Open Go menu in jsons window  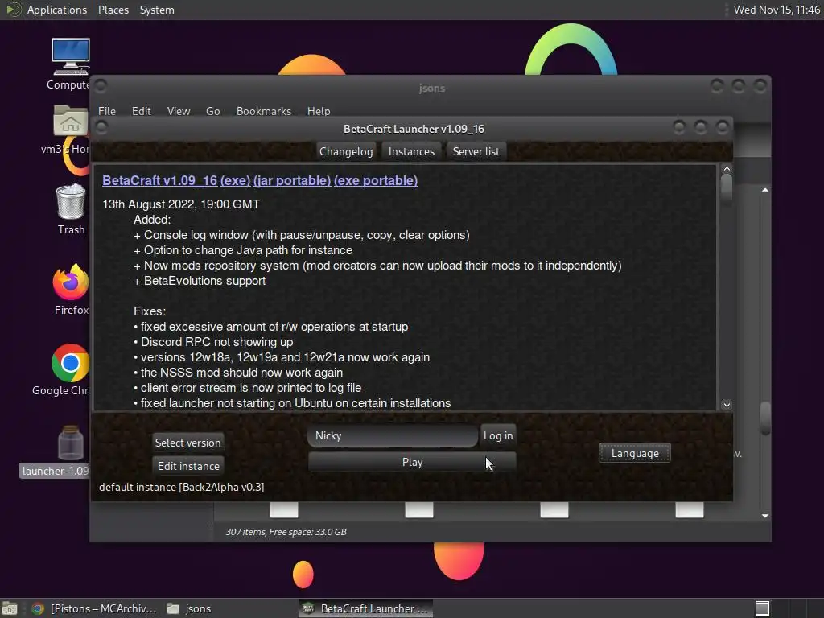pyautogui.click(x=212, y=111)
